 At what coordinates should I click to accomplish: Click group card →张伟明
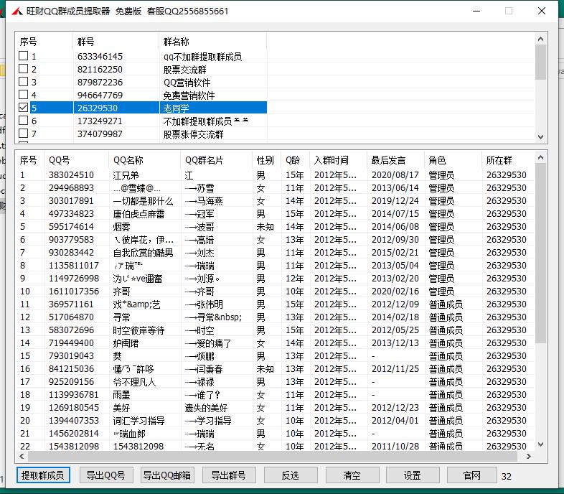click(x=204, y=304)
